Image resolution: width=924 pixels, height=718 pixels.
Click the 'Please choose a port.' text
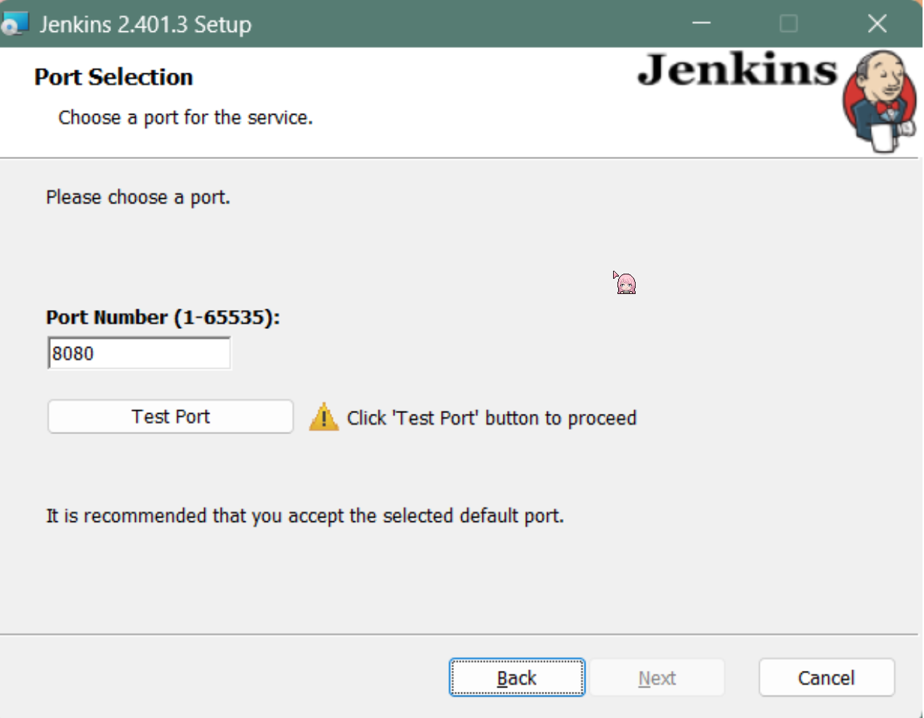(138, 197)
